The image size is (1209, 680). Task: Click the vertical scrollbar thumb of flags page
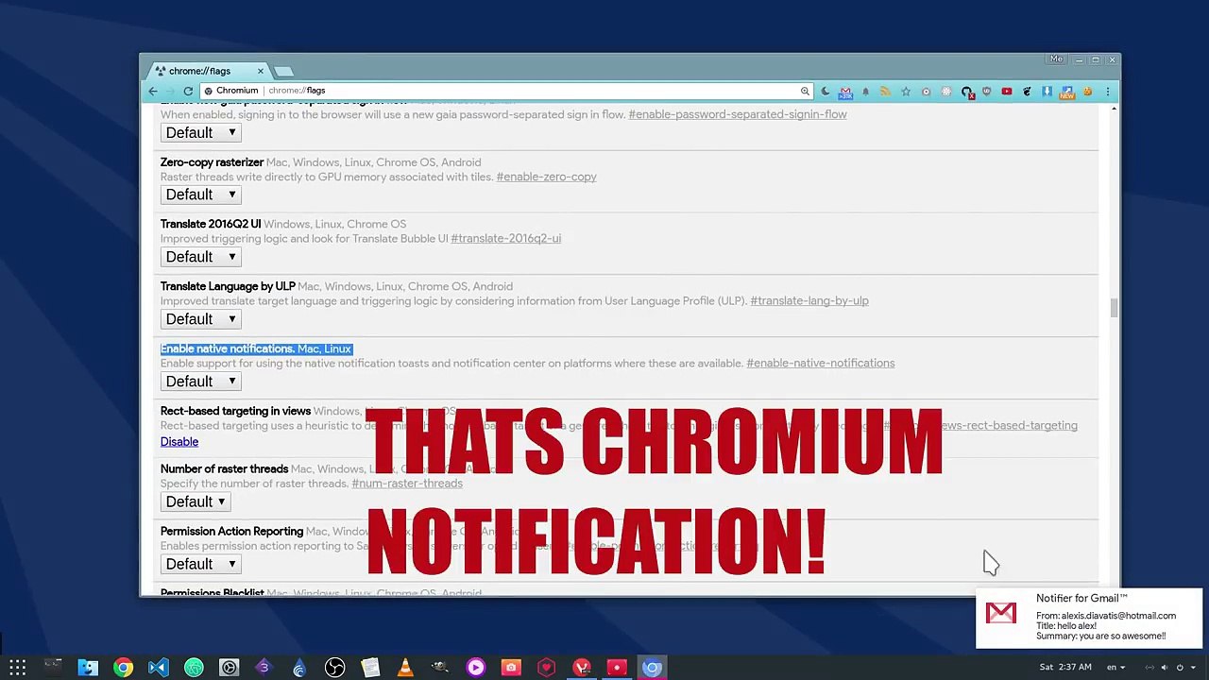coord(1114,308)
